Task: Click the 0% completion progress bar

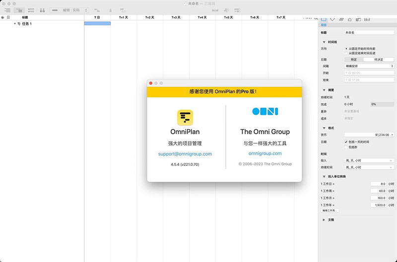Action: coord(382,104)
